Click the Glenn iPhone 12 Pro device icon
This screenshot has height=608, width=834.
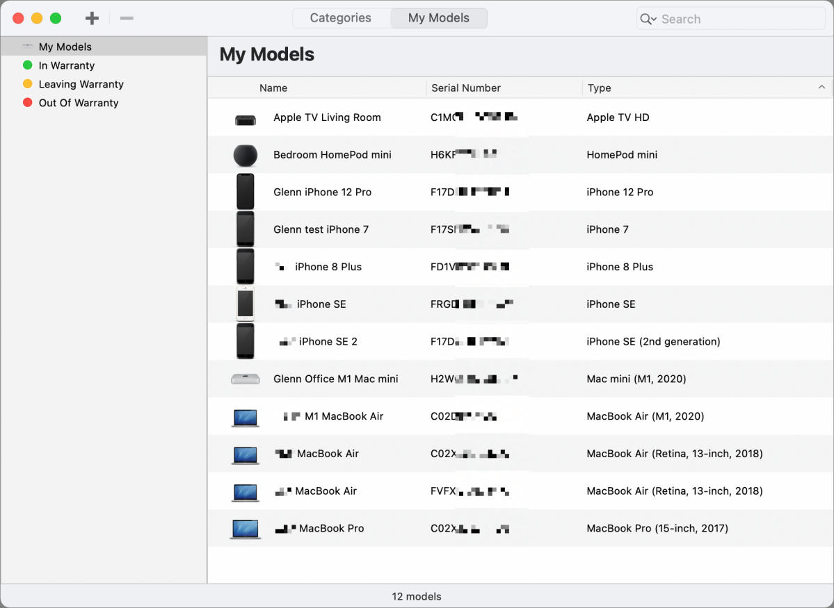246,191
